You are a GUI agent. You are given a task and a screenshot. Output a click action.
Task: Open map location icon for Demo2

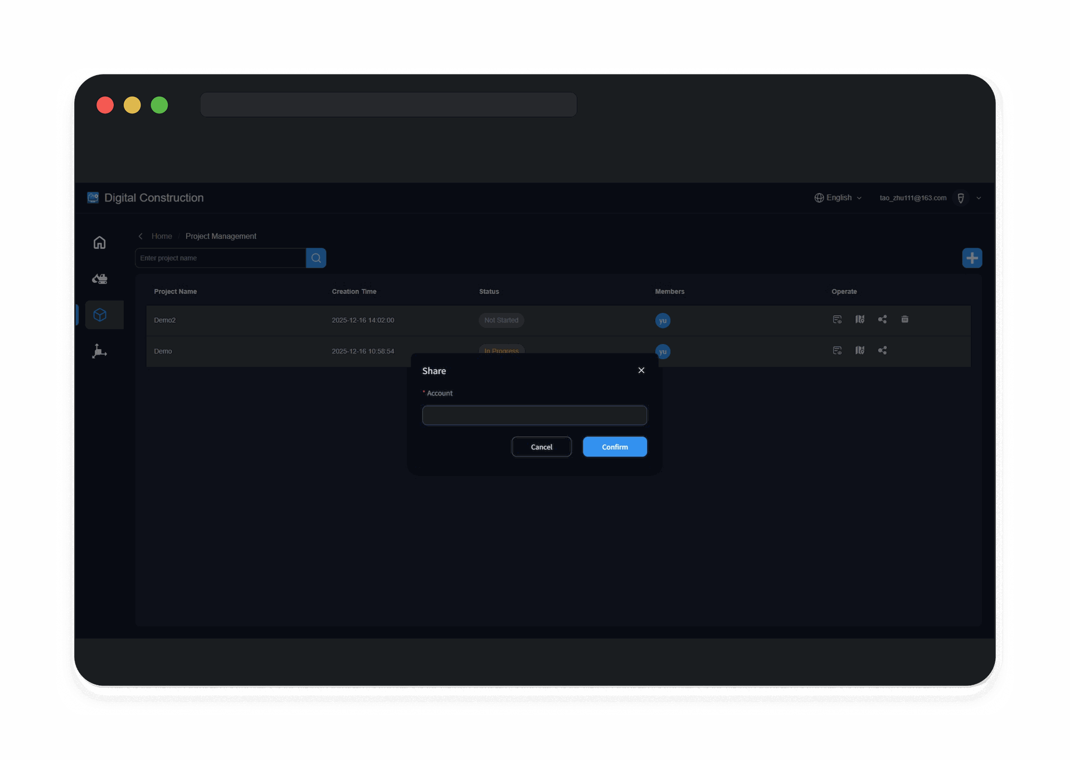click(x=860, y=320)
